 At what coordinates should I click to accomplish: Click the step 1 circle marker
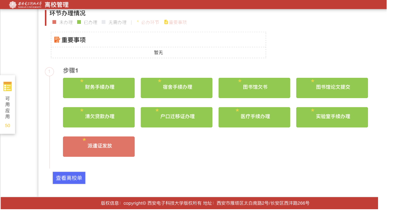(49, 72)
